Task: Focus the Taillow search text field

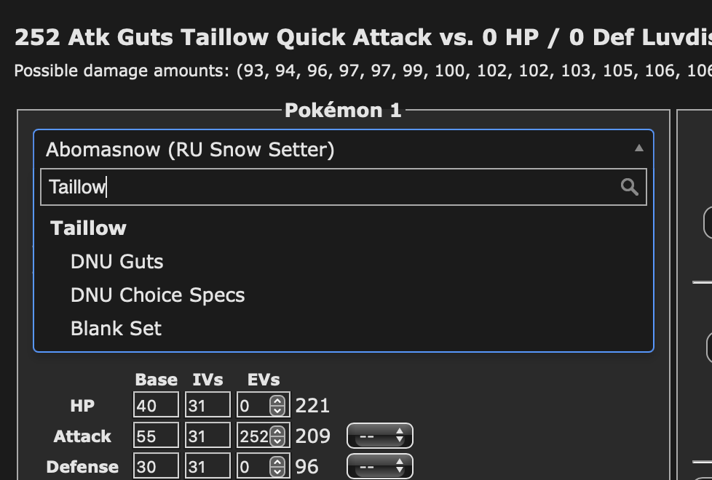Action: coord(344,187)
